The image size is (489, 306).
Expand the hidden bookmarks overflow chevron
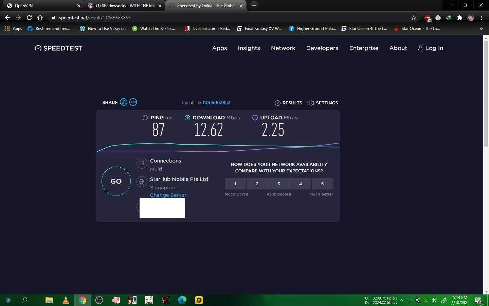[x=481, y=29]
